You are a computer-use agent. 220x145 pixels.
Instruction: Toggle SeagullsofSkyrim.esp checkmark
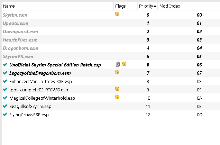coord(5,106)
